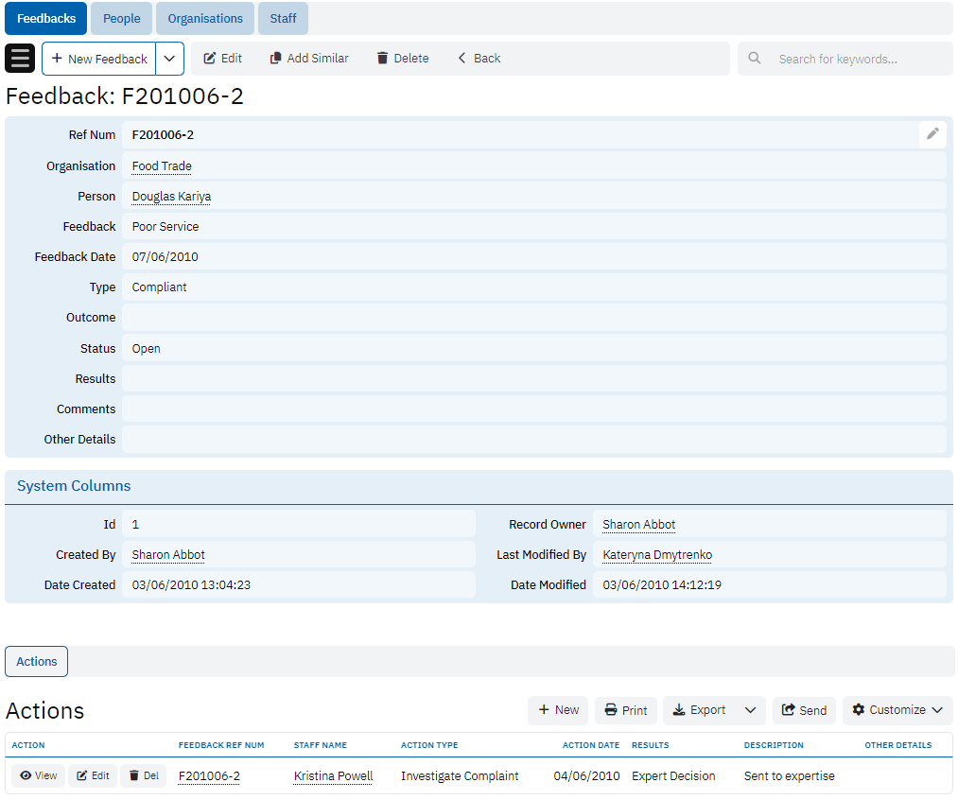Click the Search for keywords field
The image size is (958, 800).
tap(856, 59)
